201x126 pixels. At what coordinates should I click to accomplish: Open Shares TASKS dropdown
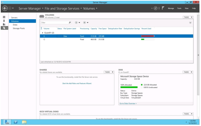tap(109, 72)
